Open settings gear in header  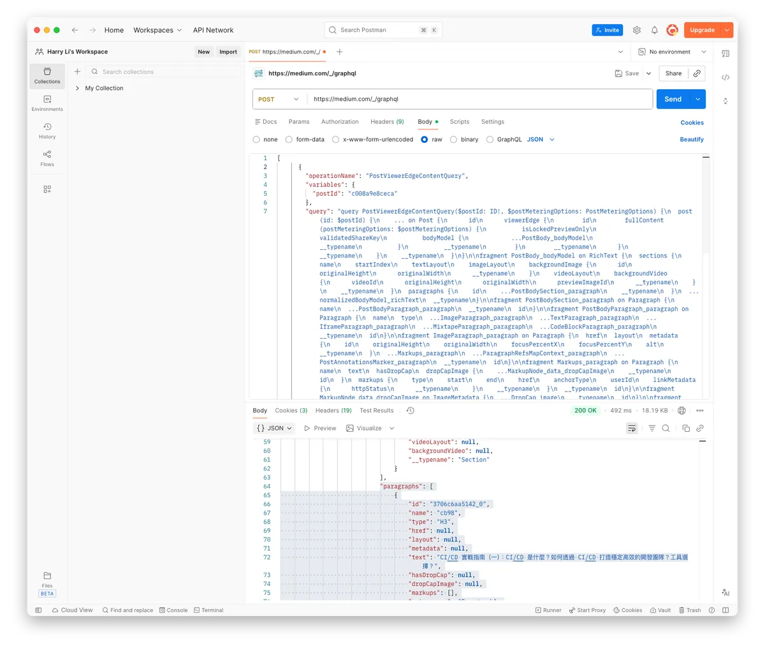pos(636,30)
